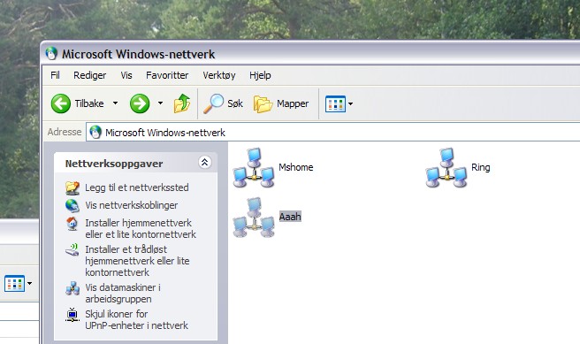Click Installer hjemmenettverk eller et lite kontornettverk
The height and width of the screenshot is (344, 580).
point(141,228)
